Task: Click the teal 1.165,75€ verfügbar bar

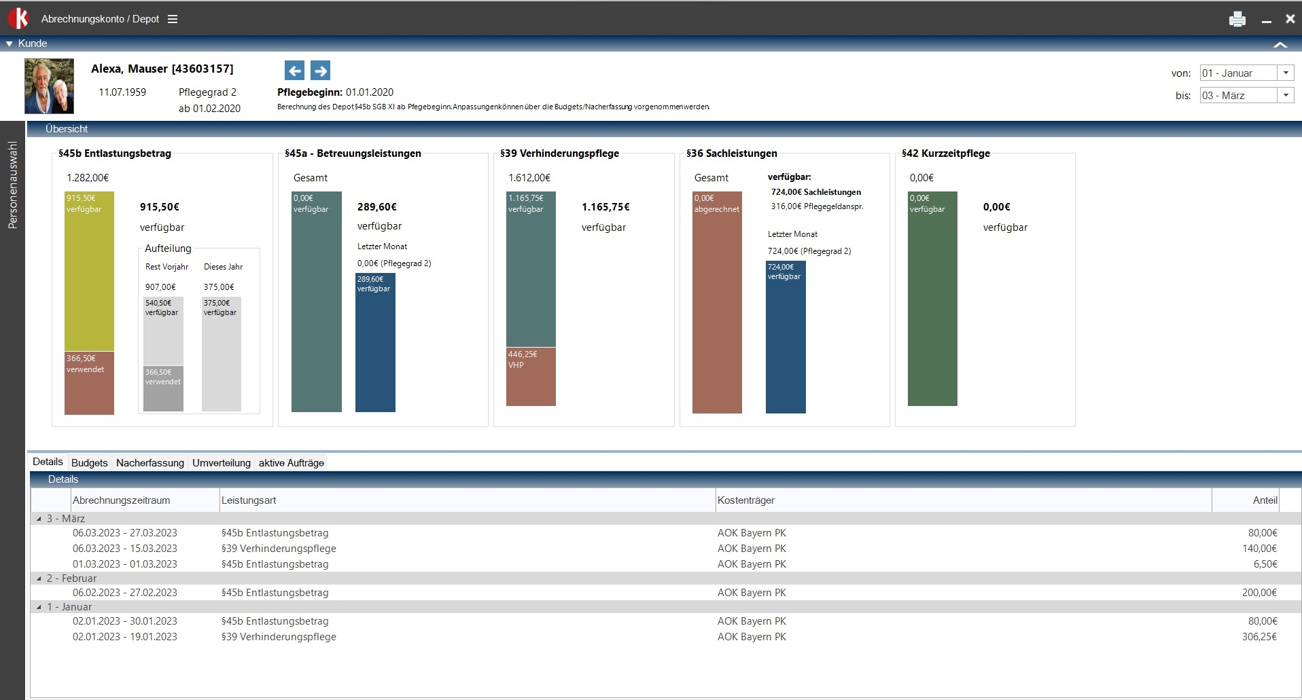Action: (531, 270)
